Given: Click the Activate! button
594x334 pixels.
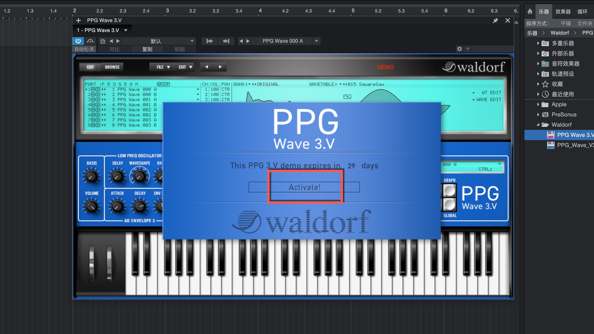Looking at the screenshot, I should point(304,187).
